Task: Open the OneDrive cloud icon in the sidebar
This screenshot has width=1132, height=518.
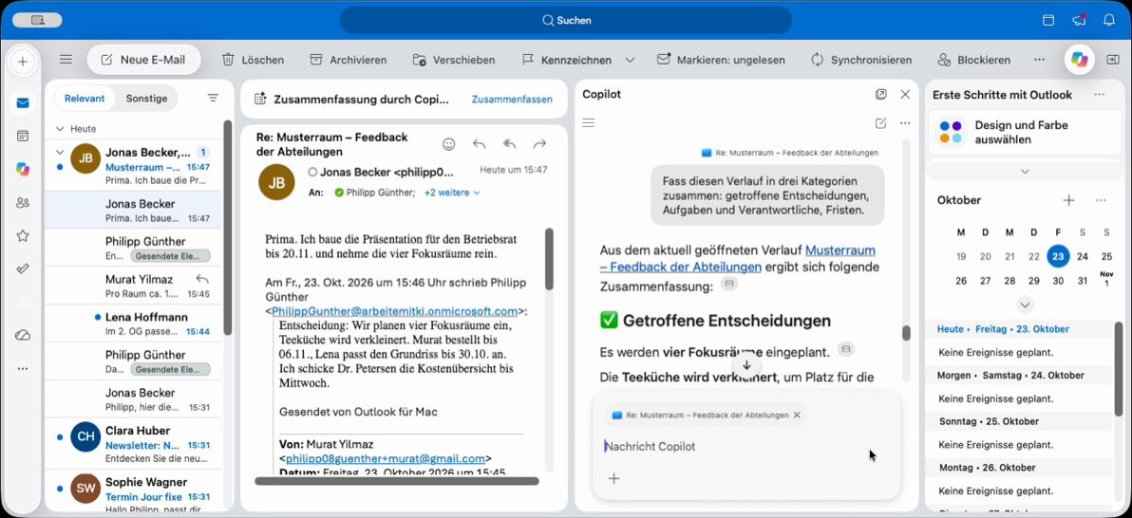Action: pos(23,336)
